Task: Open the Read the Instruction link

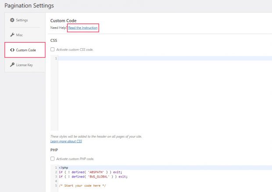Action: (x=83, y=28)
